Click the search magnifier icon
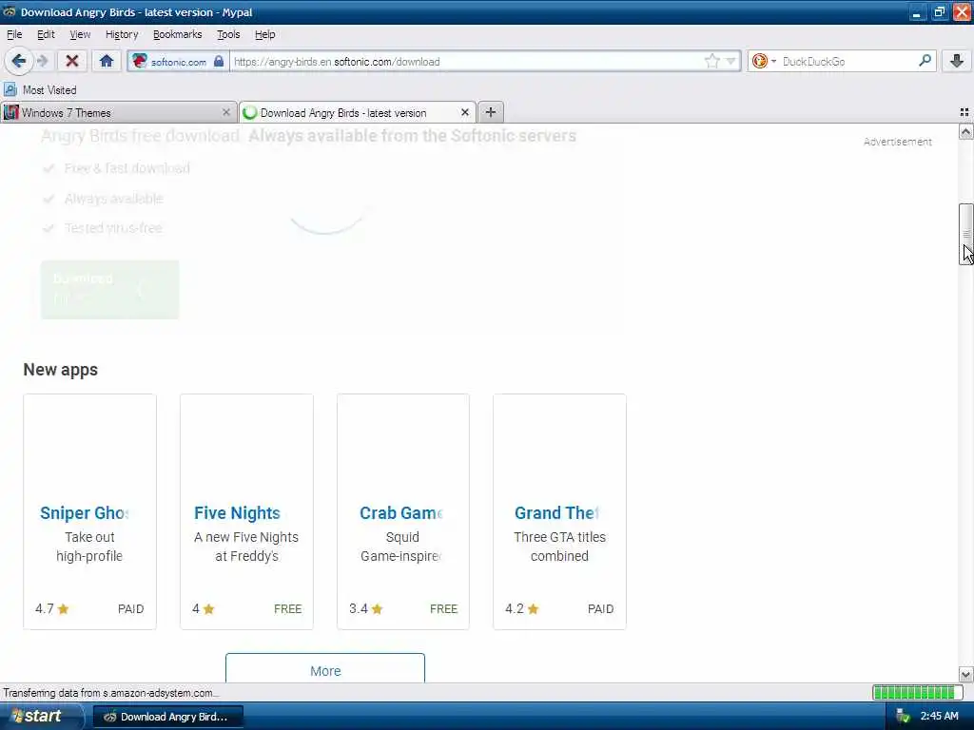 (925, 61)
